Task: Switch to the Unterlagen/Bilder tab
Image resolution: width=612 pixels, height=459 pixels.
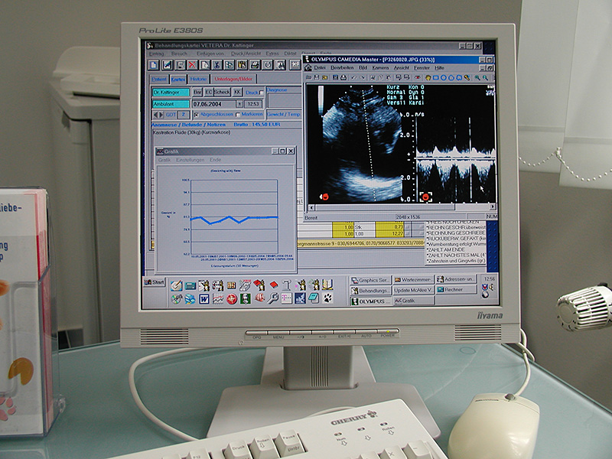Action: pyautogui.click(x=233, y=80)
